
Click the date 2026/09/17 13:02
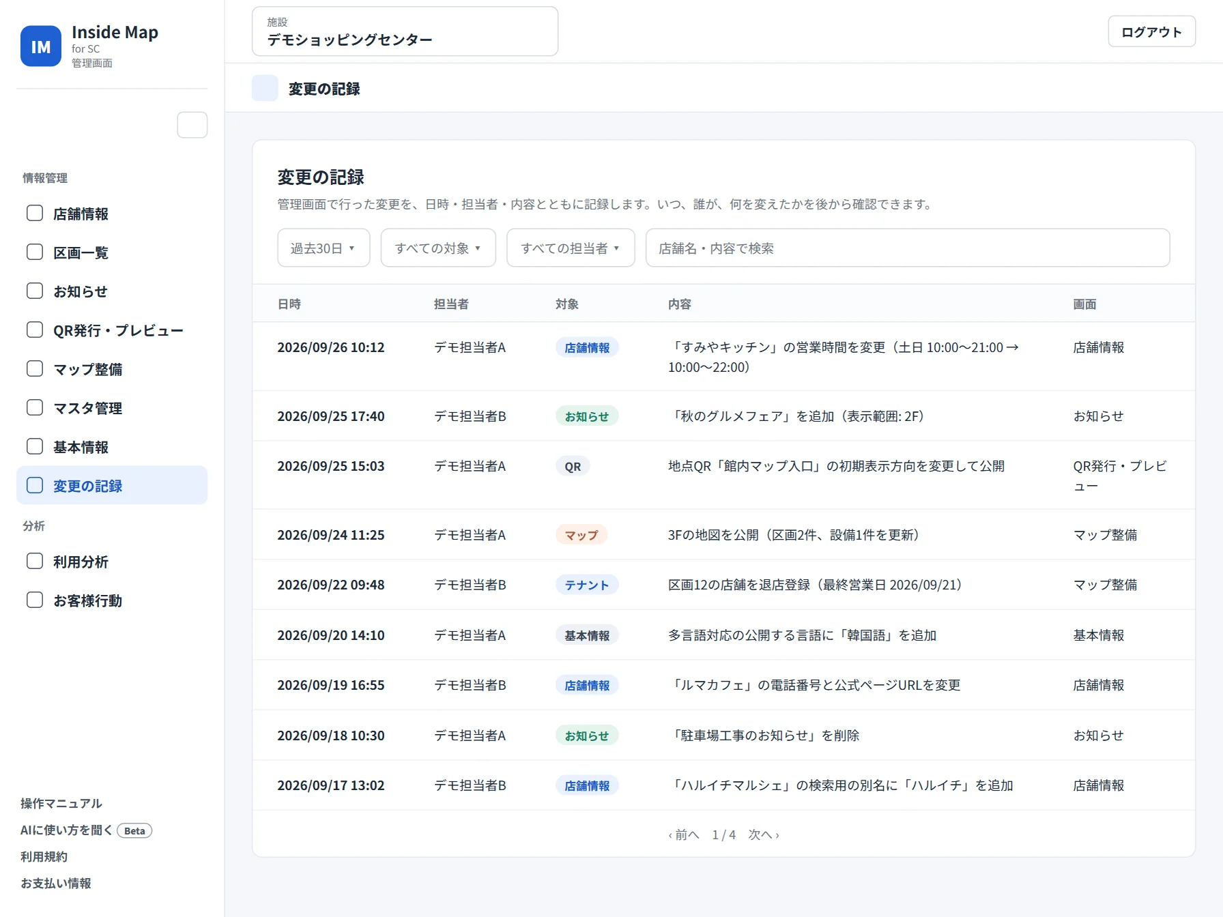pyautogui.click(x=331, y=785)
